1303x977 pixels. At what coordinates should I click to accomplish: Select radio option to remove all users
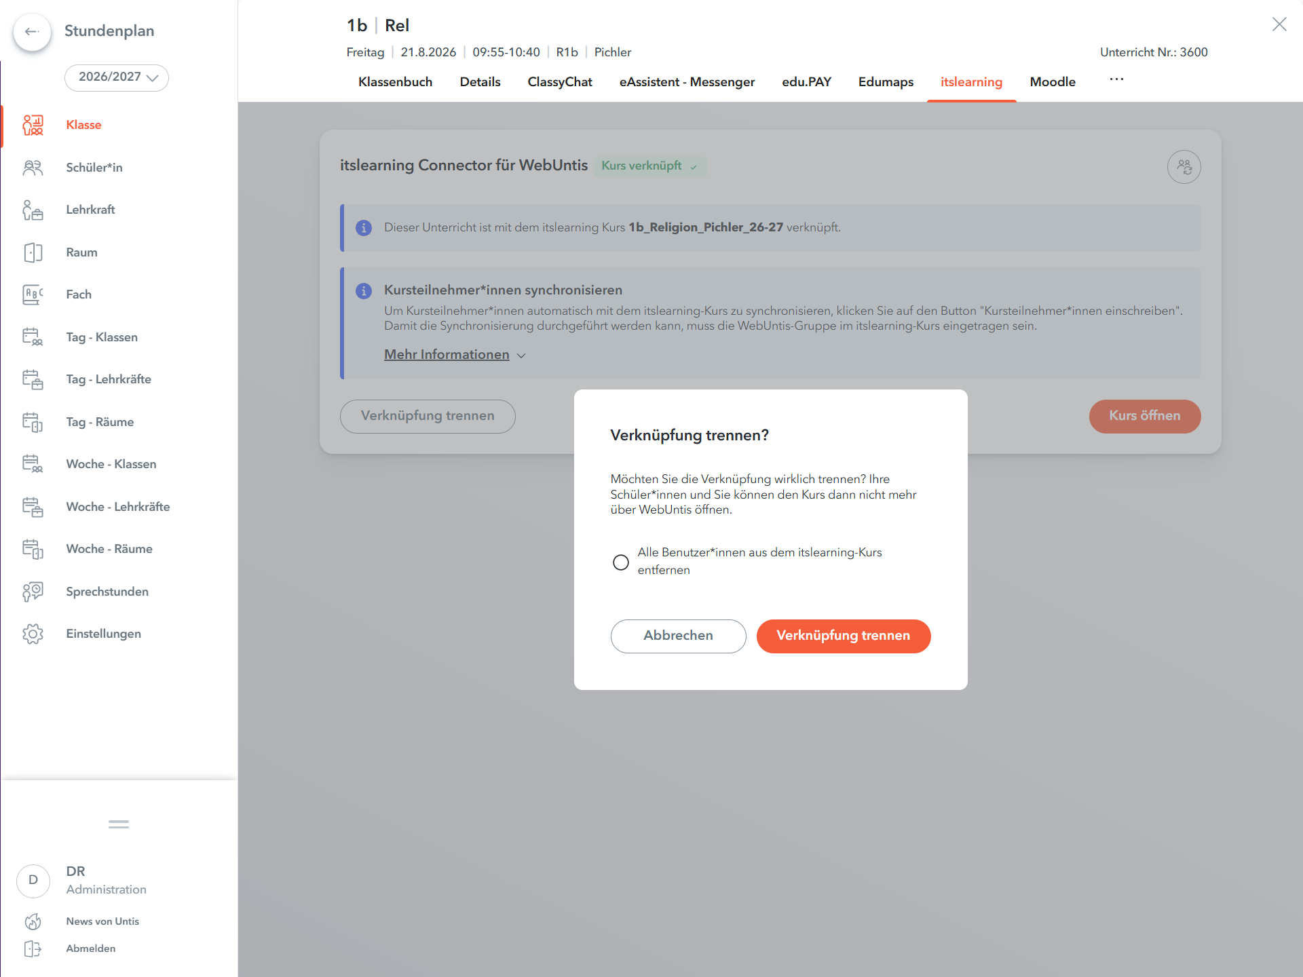(x=620, y=562)
